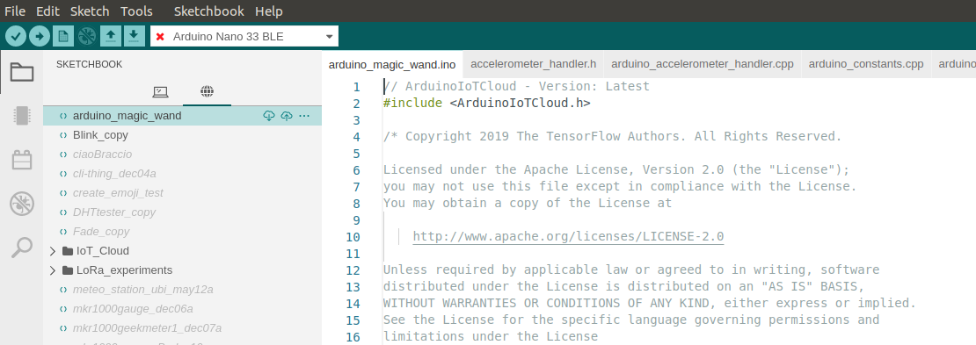Open the Sketch menu
The width and height of the screenshot is (976, 345).
90,11
